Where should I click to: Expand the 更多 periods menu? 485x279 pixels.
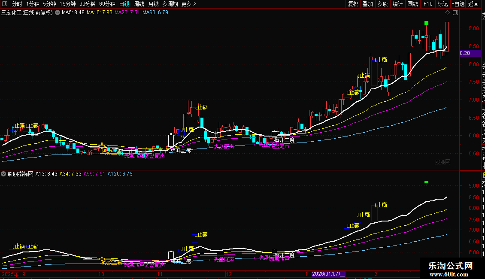[189, 4]
